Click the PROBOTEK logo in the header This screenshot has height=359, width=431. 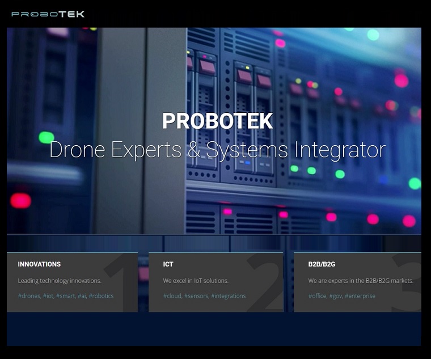click(48, 14)
